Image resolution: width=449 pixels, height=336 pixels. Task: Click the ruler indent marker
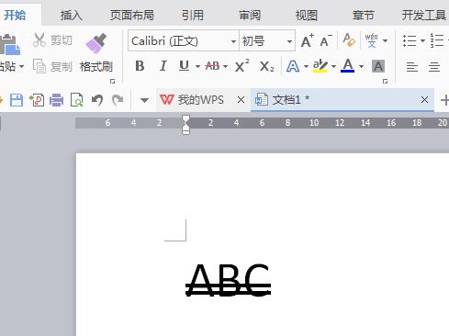tap(185, 124)
